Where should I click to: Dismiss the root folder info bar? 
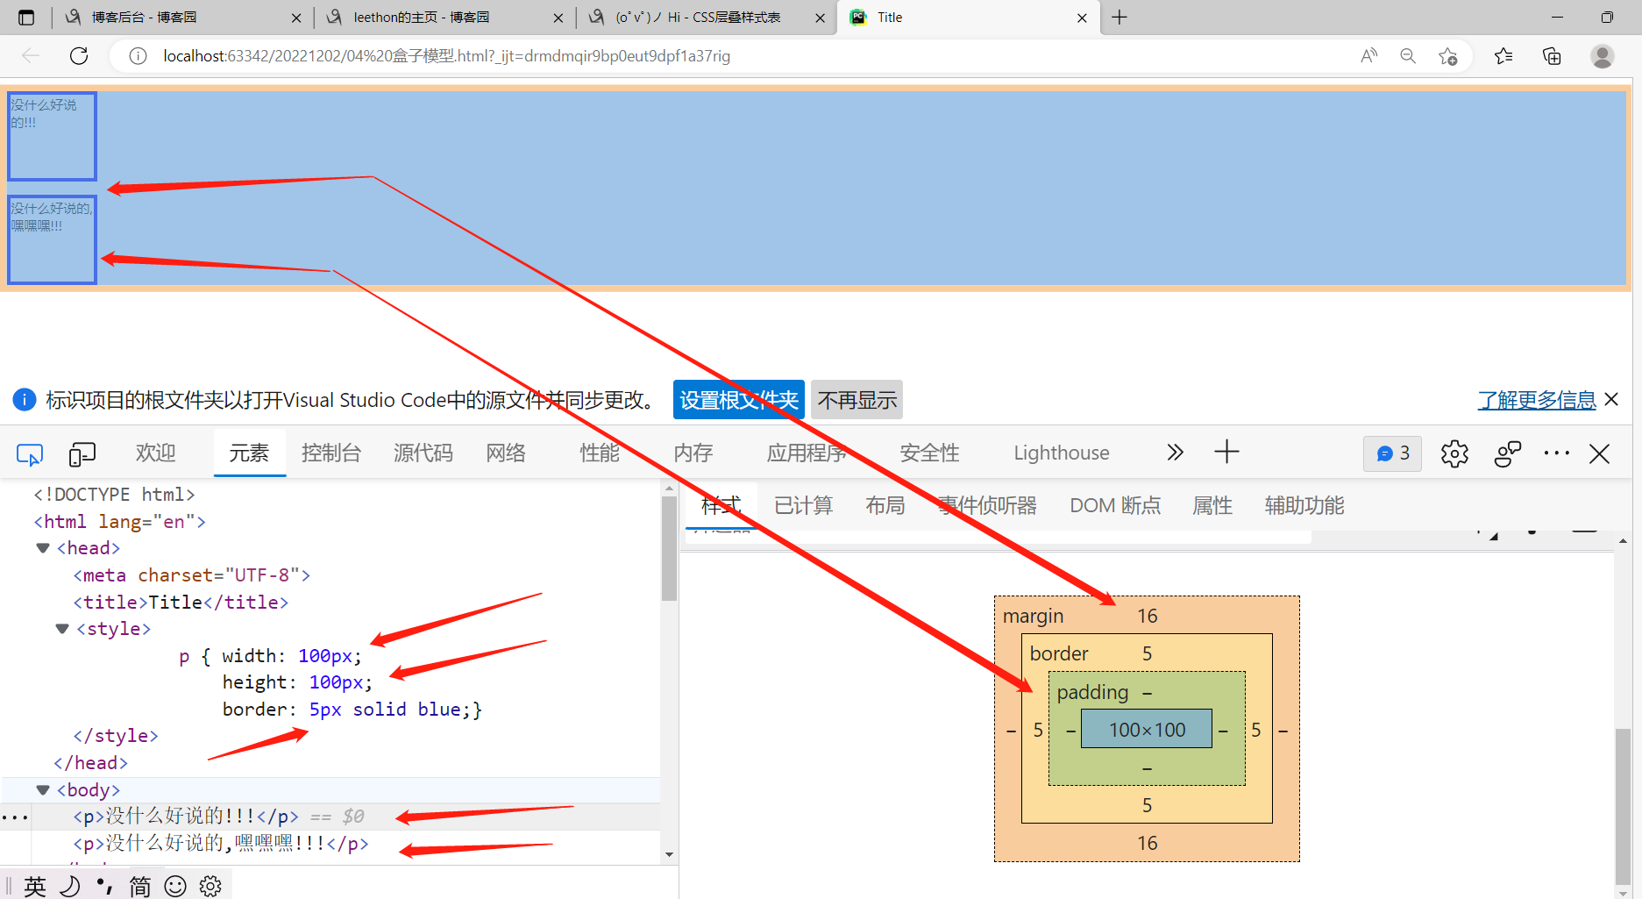click(x=1611, y=399)
